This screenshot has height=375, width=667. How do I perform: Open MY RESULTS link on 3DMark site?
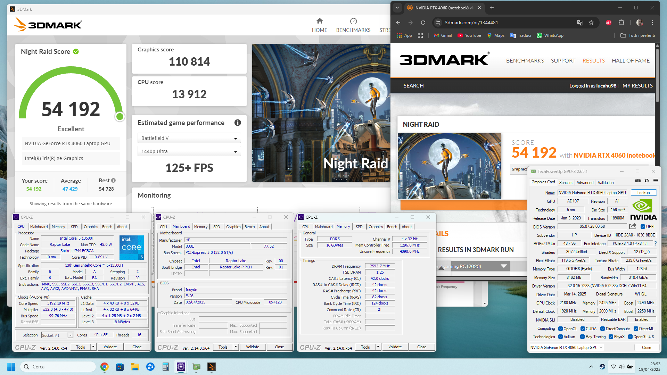click(637, 85)
